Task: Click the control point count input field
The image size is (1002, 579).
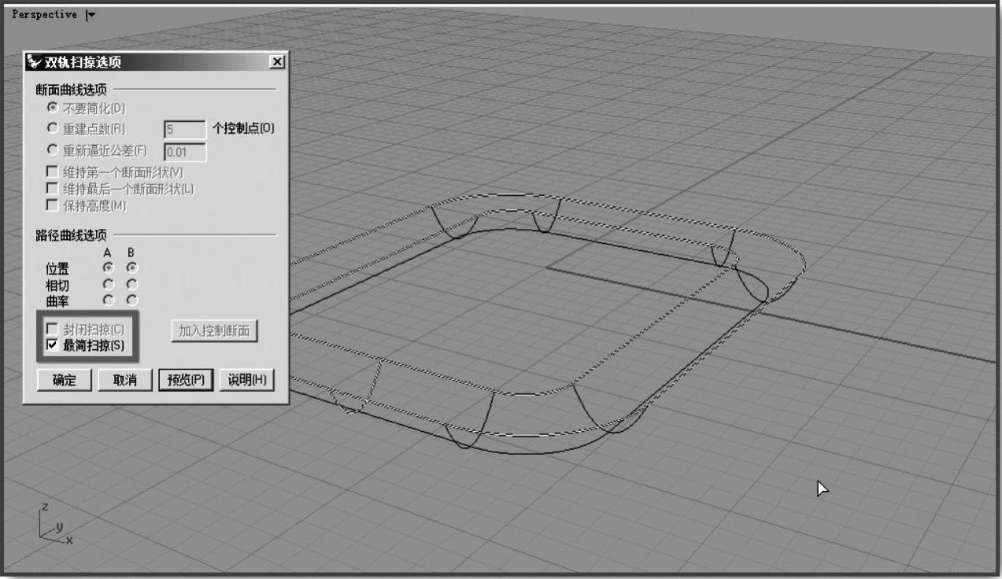Action: click(184, 129)
